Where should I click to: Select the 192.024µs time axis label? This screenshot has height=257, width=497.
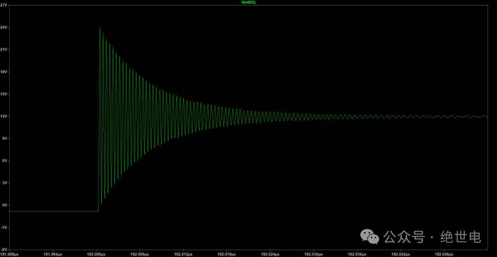pos(270,254)
